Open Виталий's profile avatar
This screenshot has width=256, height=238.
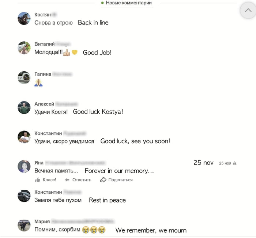(x=24, y=48)
